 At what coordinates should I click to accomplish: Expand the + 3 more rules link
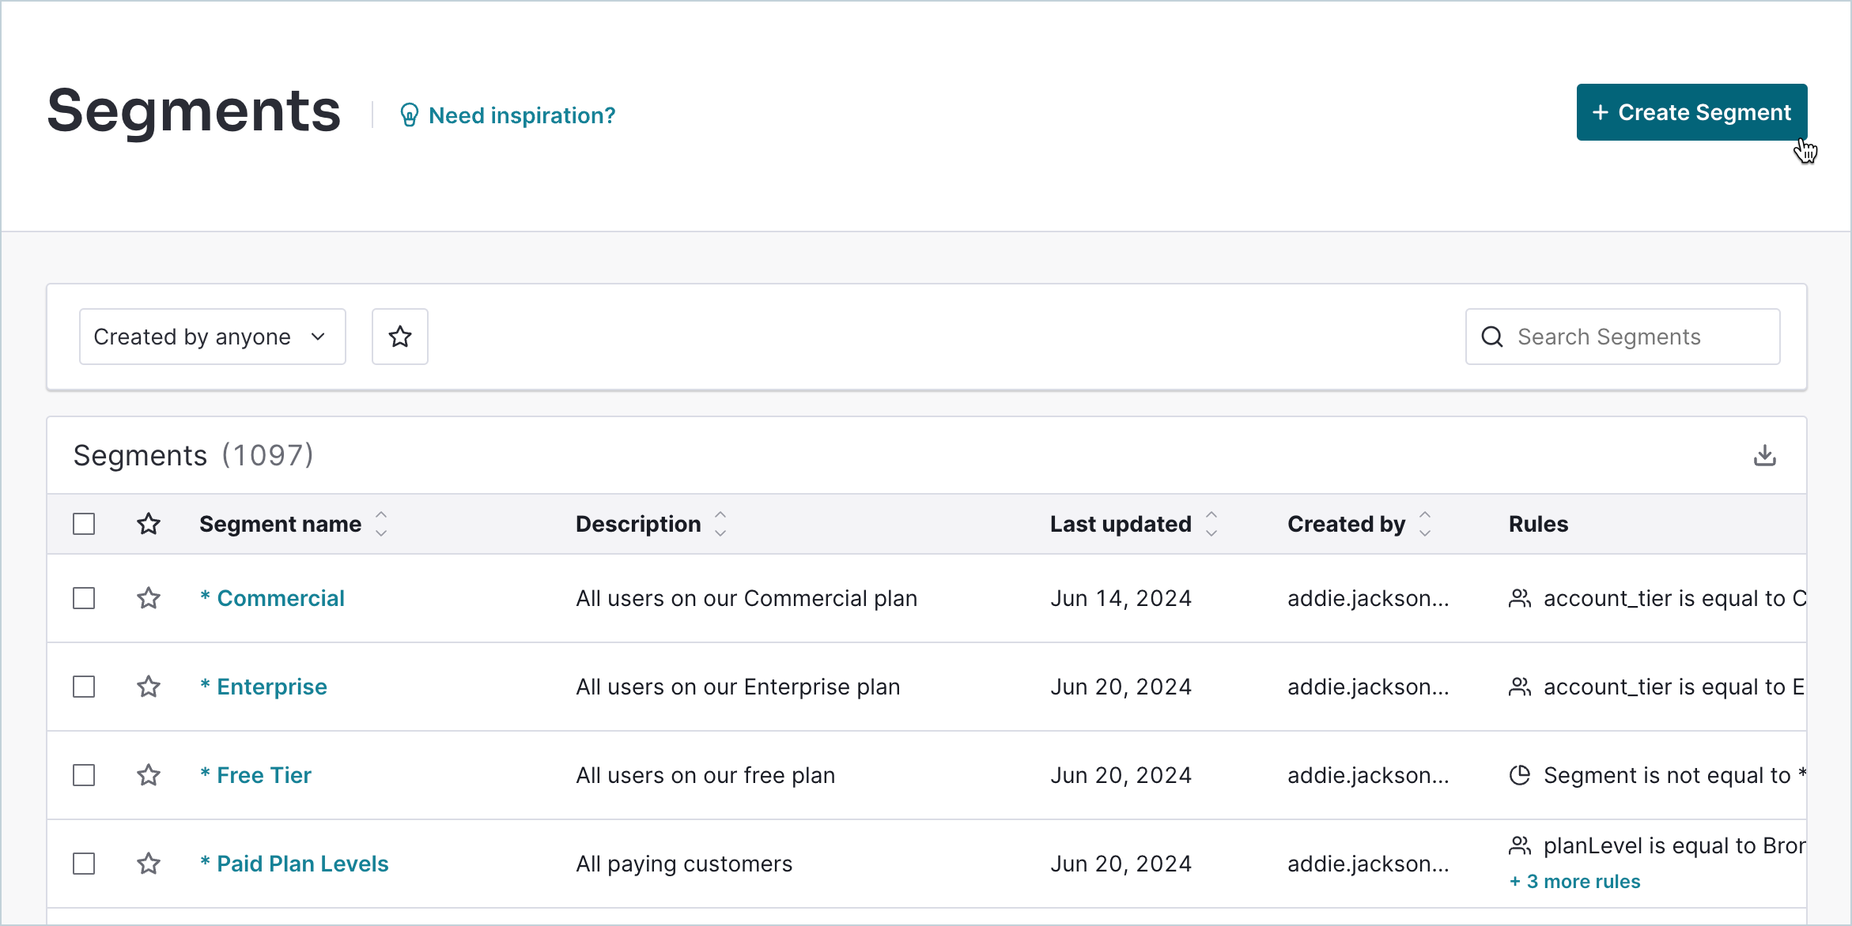point(1574,882)
